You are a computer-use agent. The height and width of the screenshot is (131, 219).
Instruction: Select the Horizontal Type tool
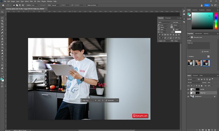[x=2, y=59]
